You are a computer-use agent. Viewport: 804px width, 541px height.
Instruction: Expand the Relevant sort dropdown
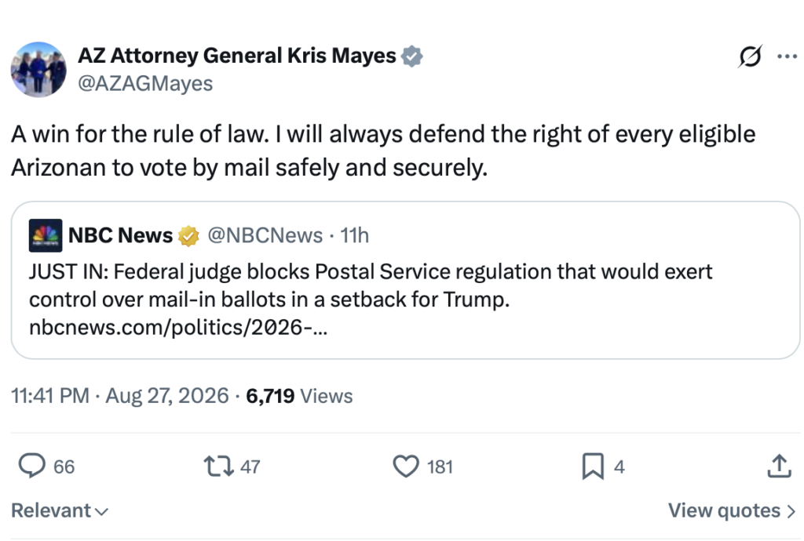pos(60,510)
